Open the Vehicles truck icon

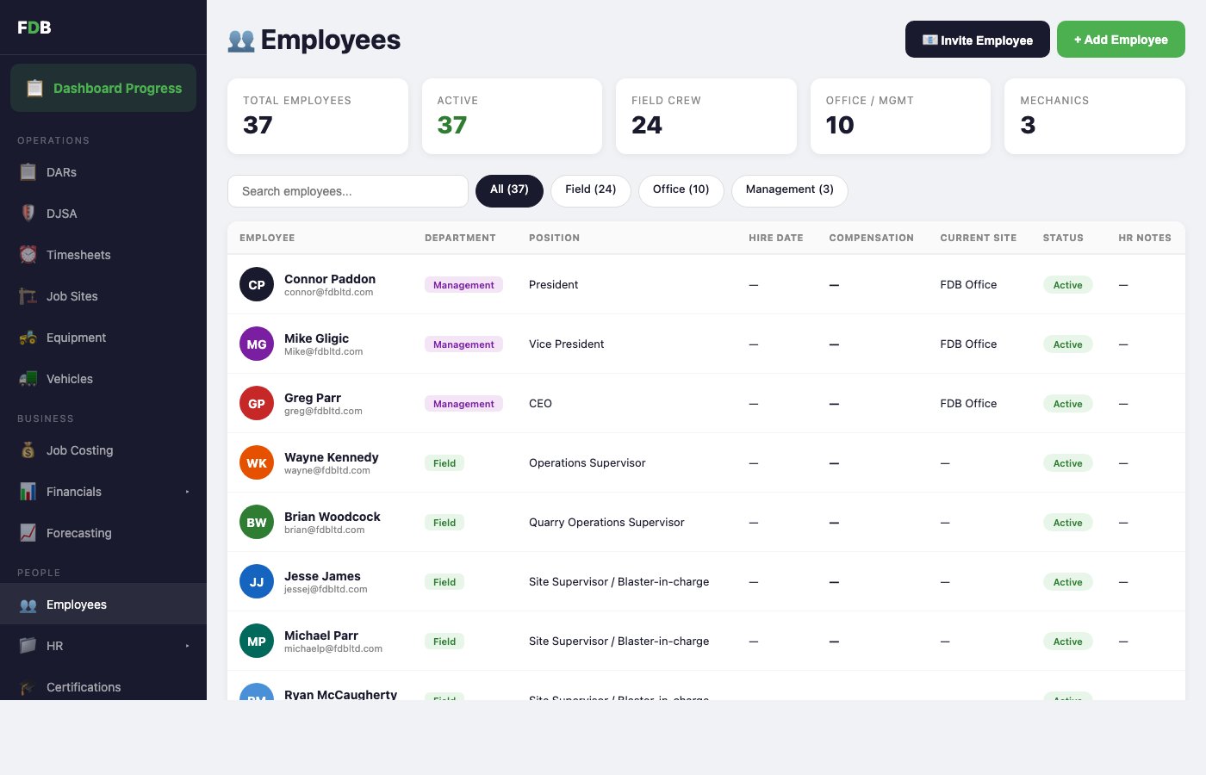click(28, 379)
